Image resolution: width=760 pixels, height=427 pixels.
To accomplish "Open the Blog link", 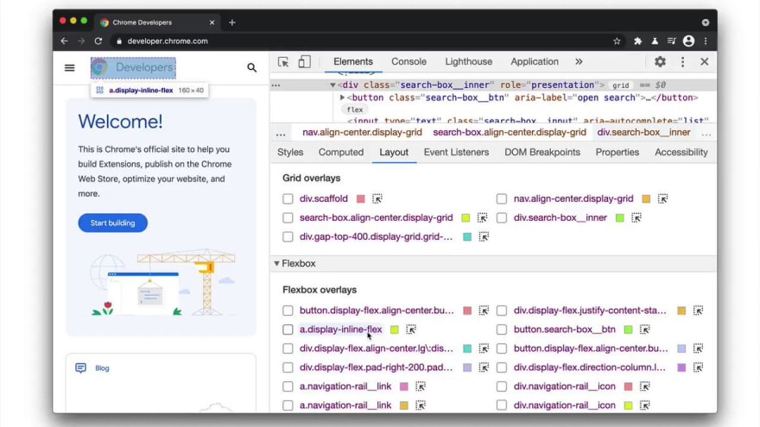I will (102, 368).
